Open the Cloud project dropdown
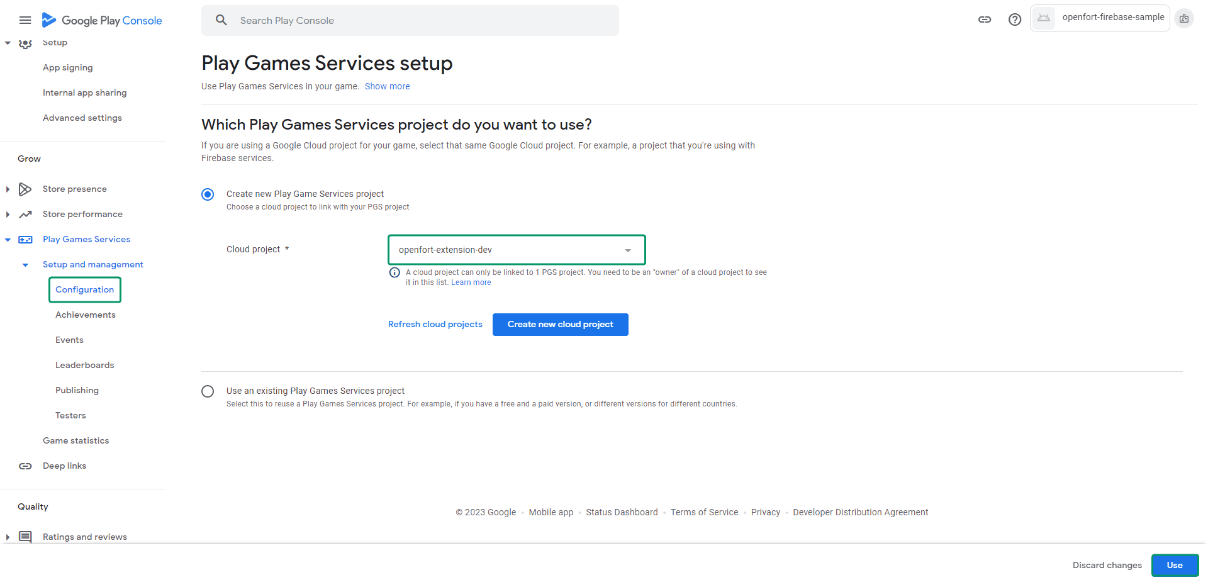1208x587 pixels. (x=516, y=250)
